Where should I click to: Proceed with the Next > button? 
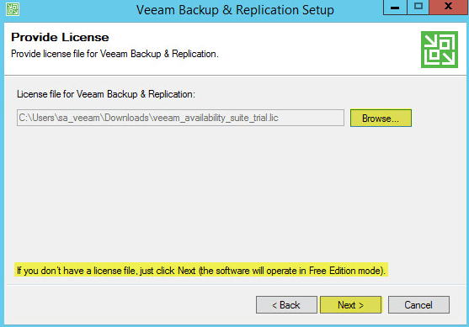(350, 305)
